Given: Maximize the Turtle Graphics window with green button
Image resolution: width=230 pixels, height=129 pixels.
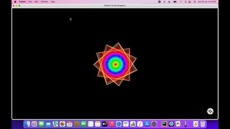Looking at the screenshot, I should 19,6.
